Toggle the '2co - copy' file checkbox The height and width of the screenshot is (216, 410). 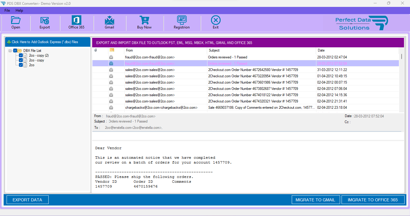point(21,60)
